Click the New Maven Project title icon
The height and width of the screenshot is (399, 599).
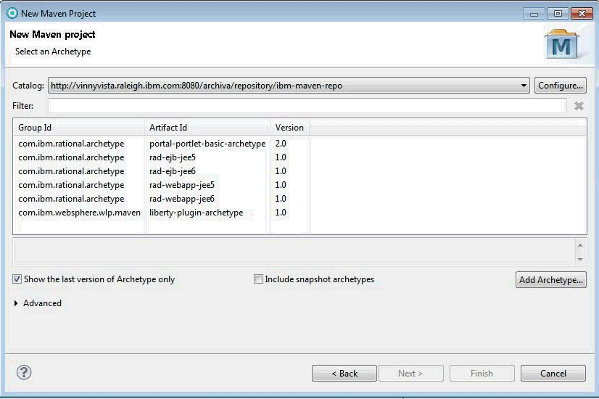click(x=12, y=13)
